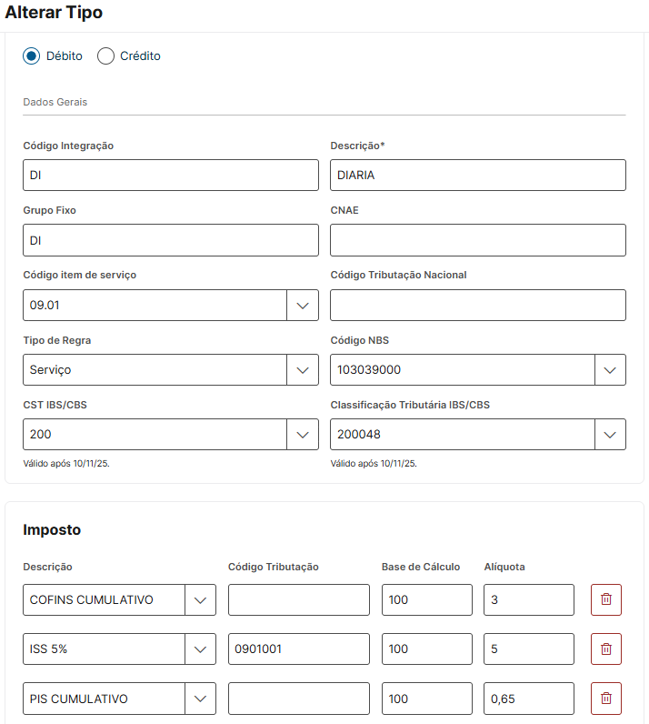649x724 pixels.
Task: Click the Descrição field containing DIARIA
Action: click(x=478, y=176)
